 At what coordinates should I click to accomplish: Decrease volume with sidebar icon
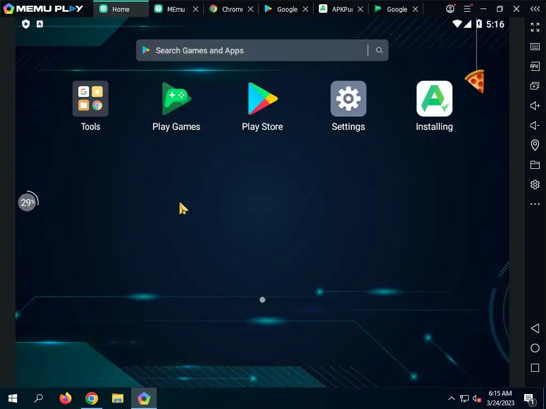click(x=535, y=125)
